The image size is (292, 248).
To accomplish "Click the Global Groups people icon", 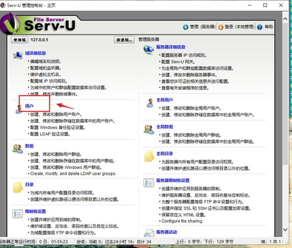I will (x=149, y=130).
